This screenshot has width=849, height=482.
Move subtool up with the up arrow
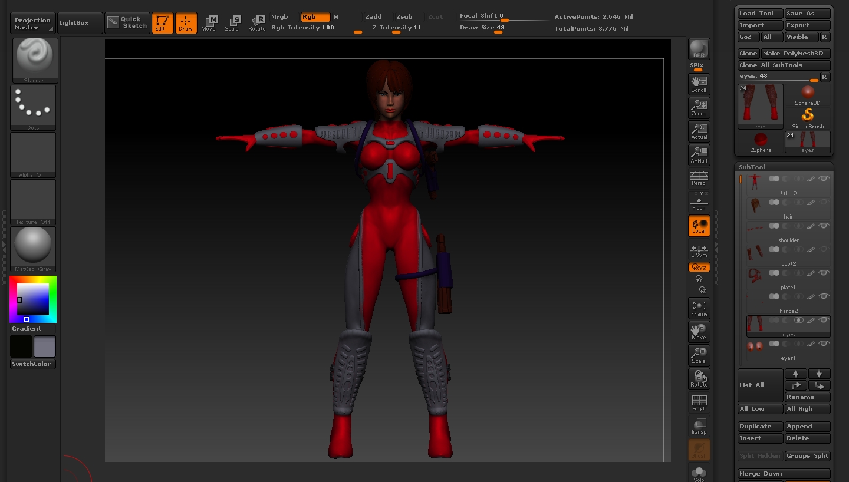click(796, 374)
